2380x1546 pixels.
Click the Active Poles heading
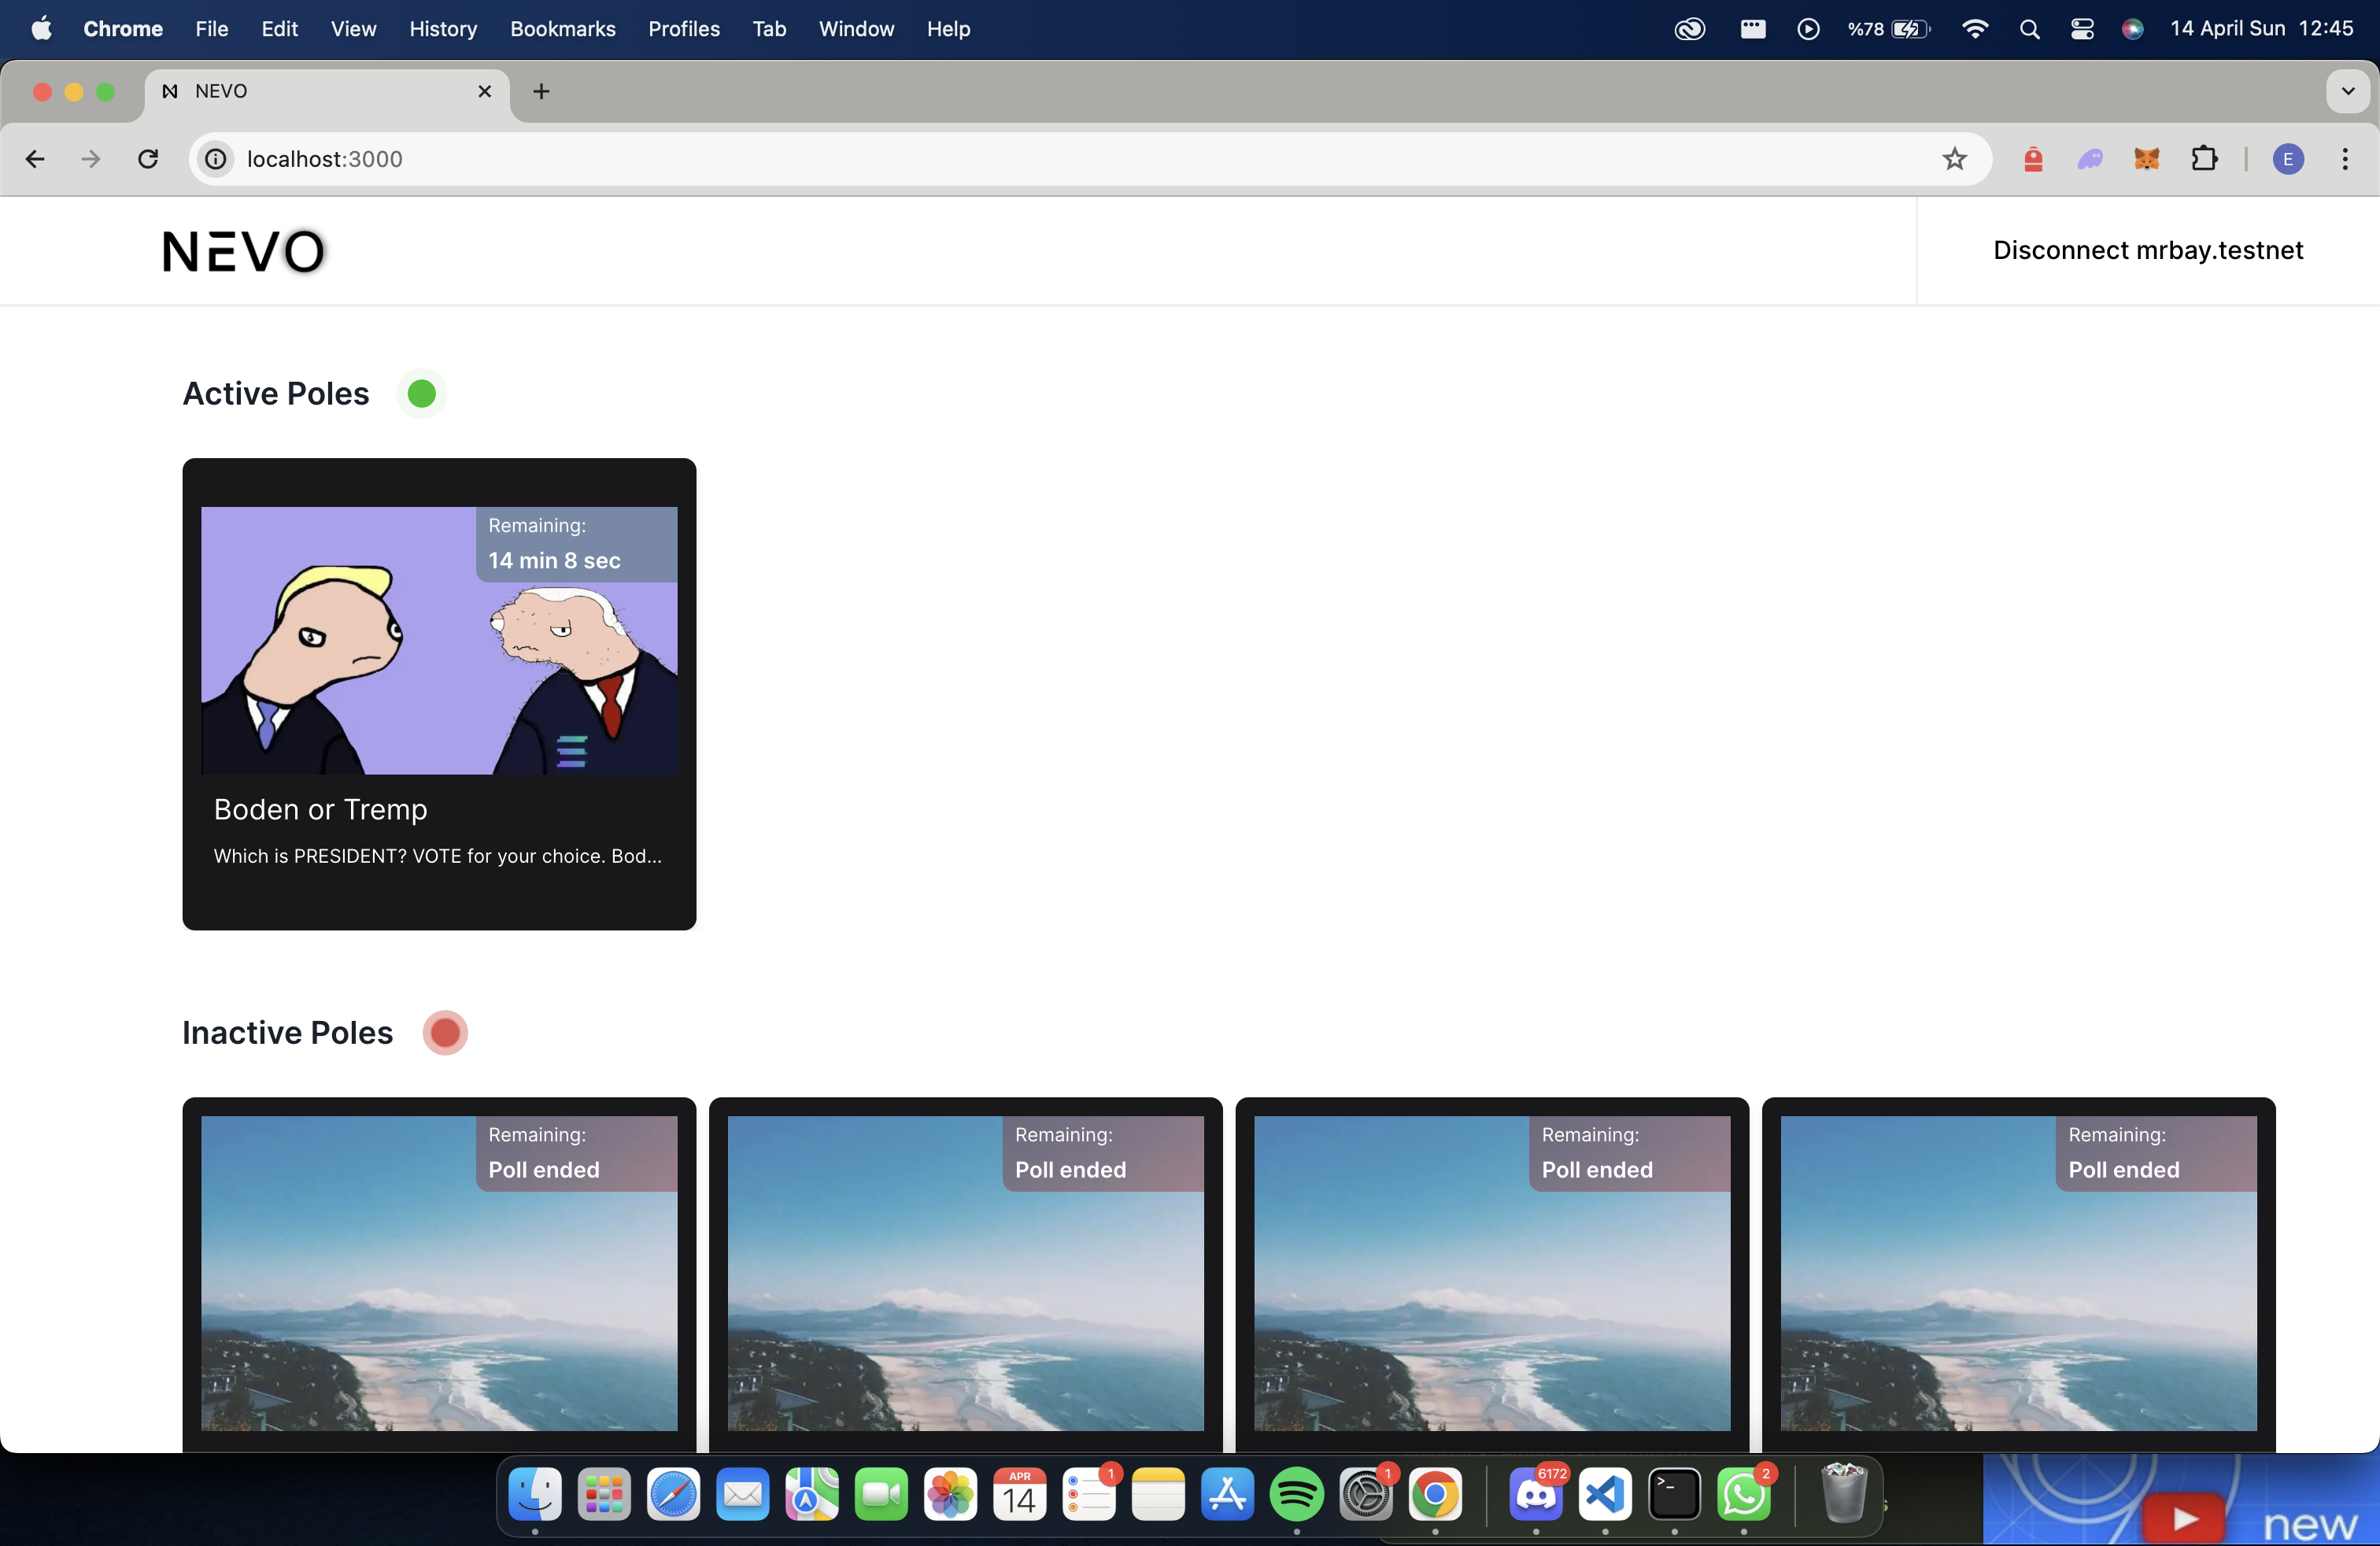(276, 394)
